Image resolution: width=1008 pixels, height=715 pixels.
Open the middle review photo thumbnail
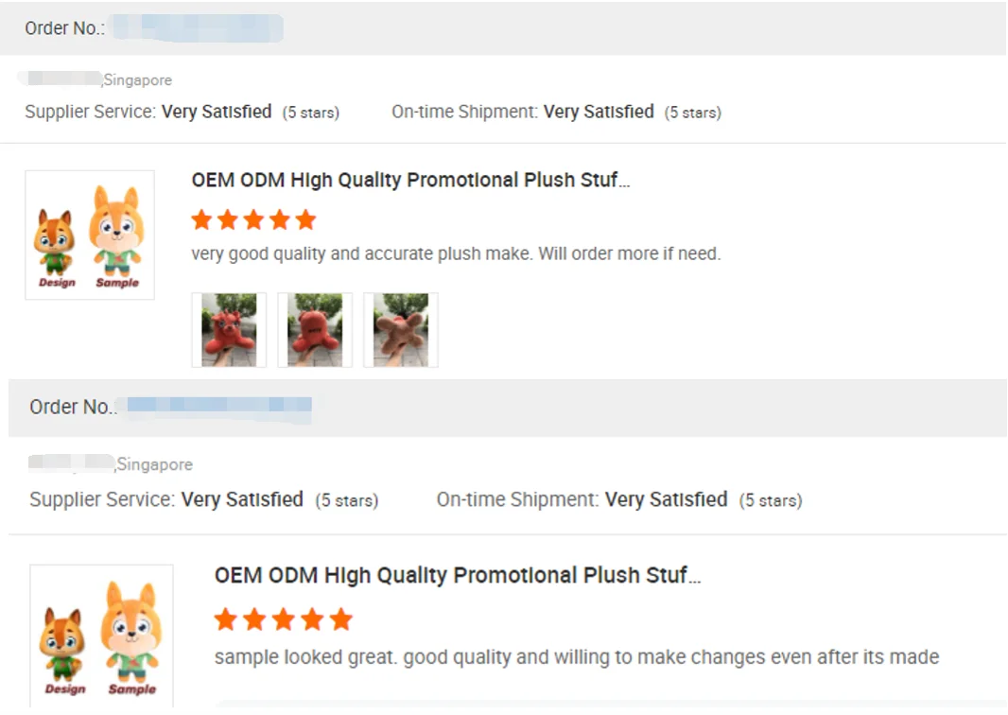click(x=315, y=329)
